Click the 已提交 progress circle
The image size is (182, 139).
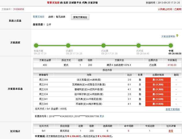coord(68,45)
